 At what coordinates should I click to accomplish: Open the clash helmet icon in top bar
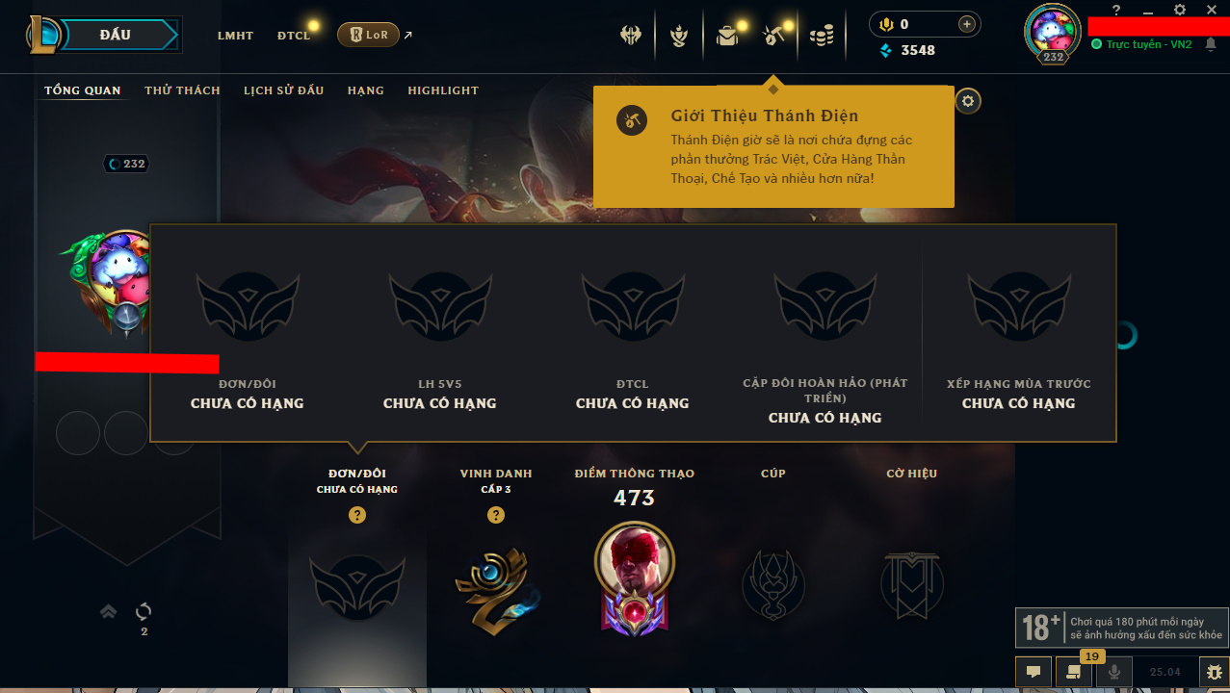click(631, 36)
